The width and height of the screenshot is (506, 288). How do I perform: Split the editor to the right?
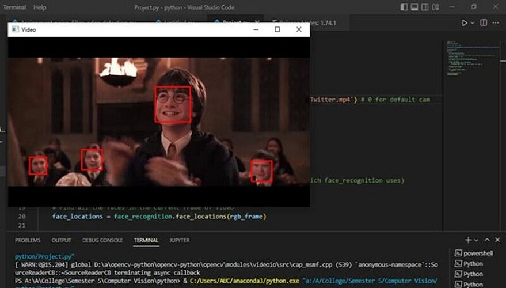click(x=484, y=22)
